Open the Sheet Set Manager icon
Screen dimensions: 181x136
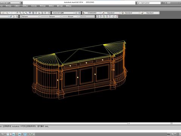point(39,13)
